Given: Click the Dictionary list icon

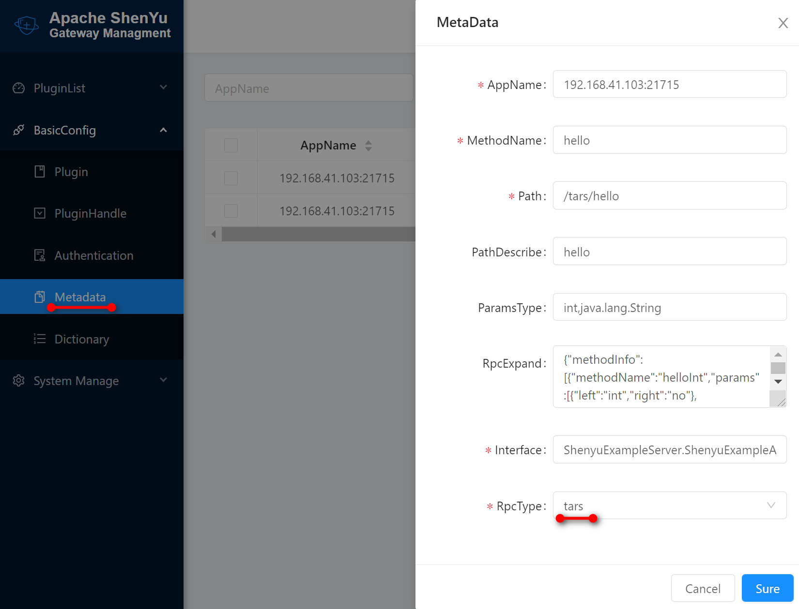Looking at the screenshot, I should pyautogui.click(x=40, y=339).
